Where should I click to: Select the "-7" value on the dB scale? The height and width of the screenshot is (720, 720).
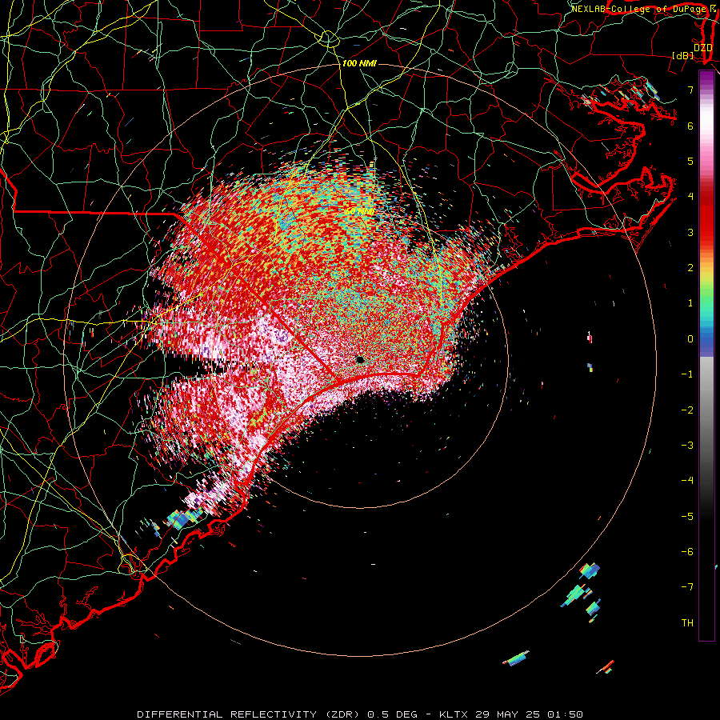click(687, 587)
